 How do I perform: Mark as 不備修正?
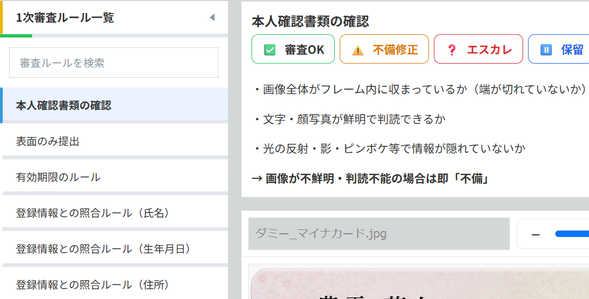point(384,49)
